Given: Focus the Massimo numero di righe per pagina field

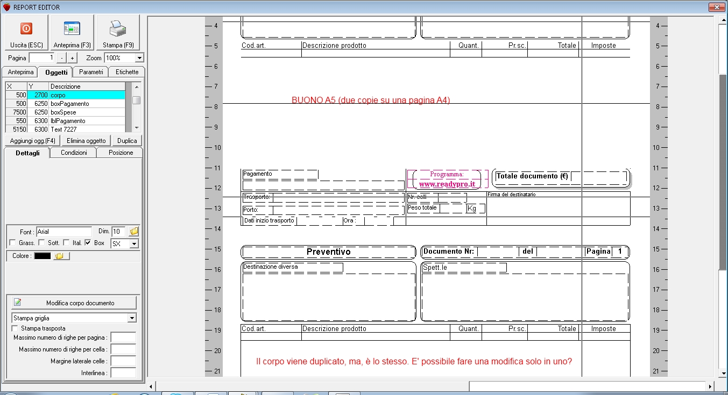Looking at the screenshot, I should 123,337.
